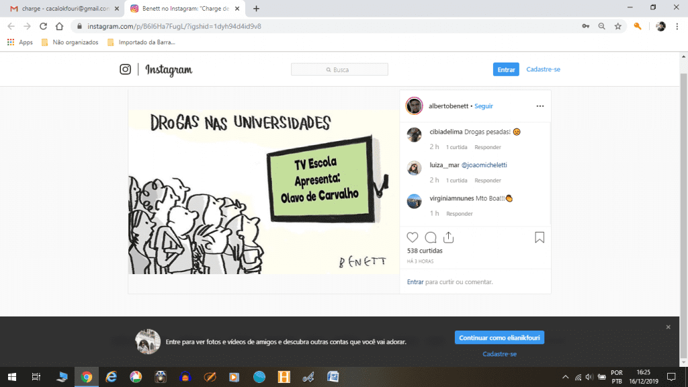Open a new browser tab

click(x=256, y=9)
